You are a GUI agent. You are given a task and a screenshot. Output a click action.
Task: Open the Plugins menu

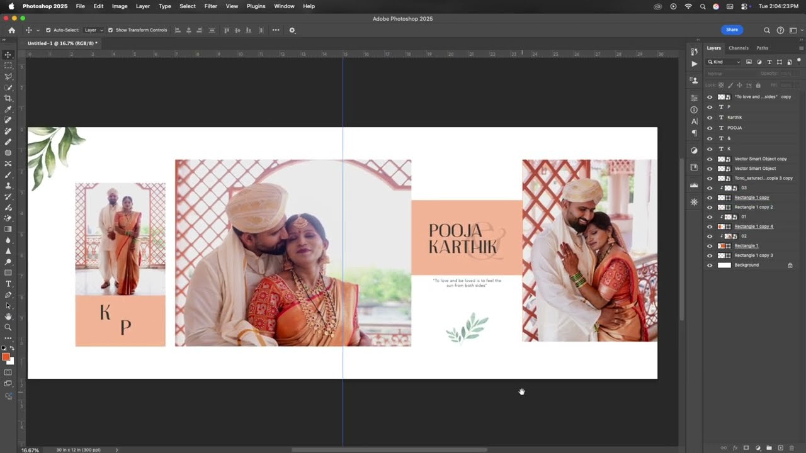256,6
